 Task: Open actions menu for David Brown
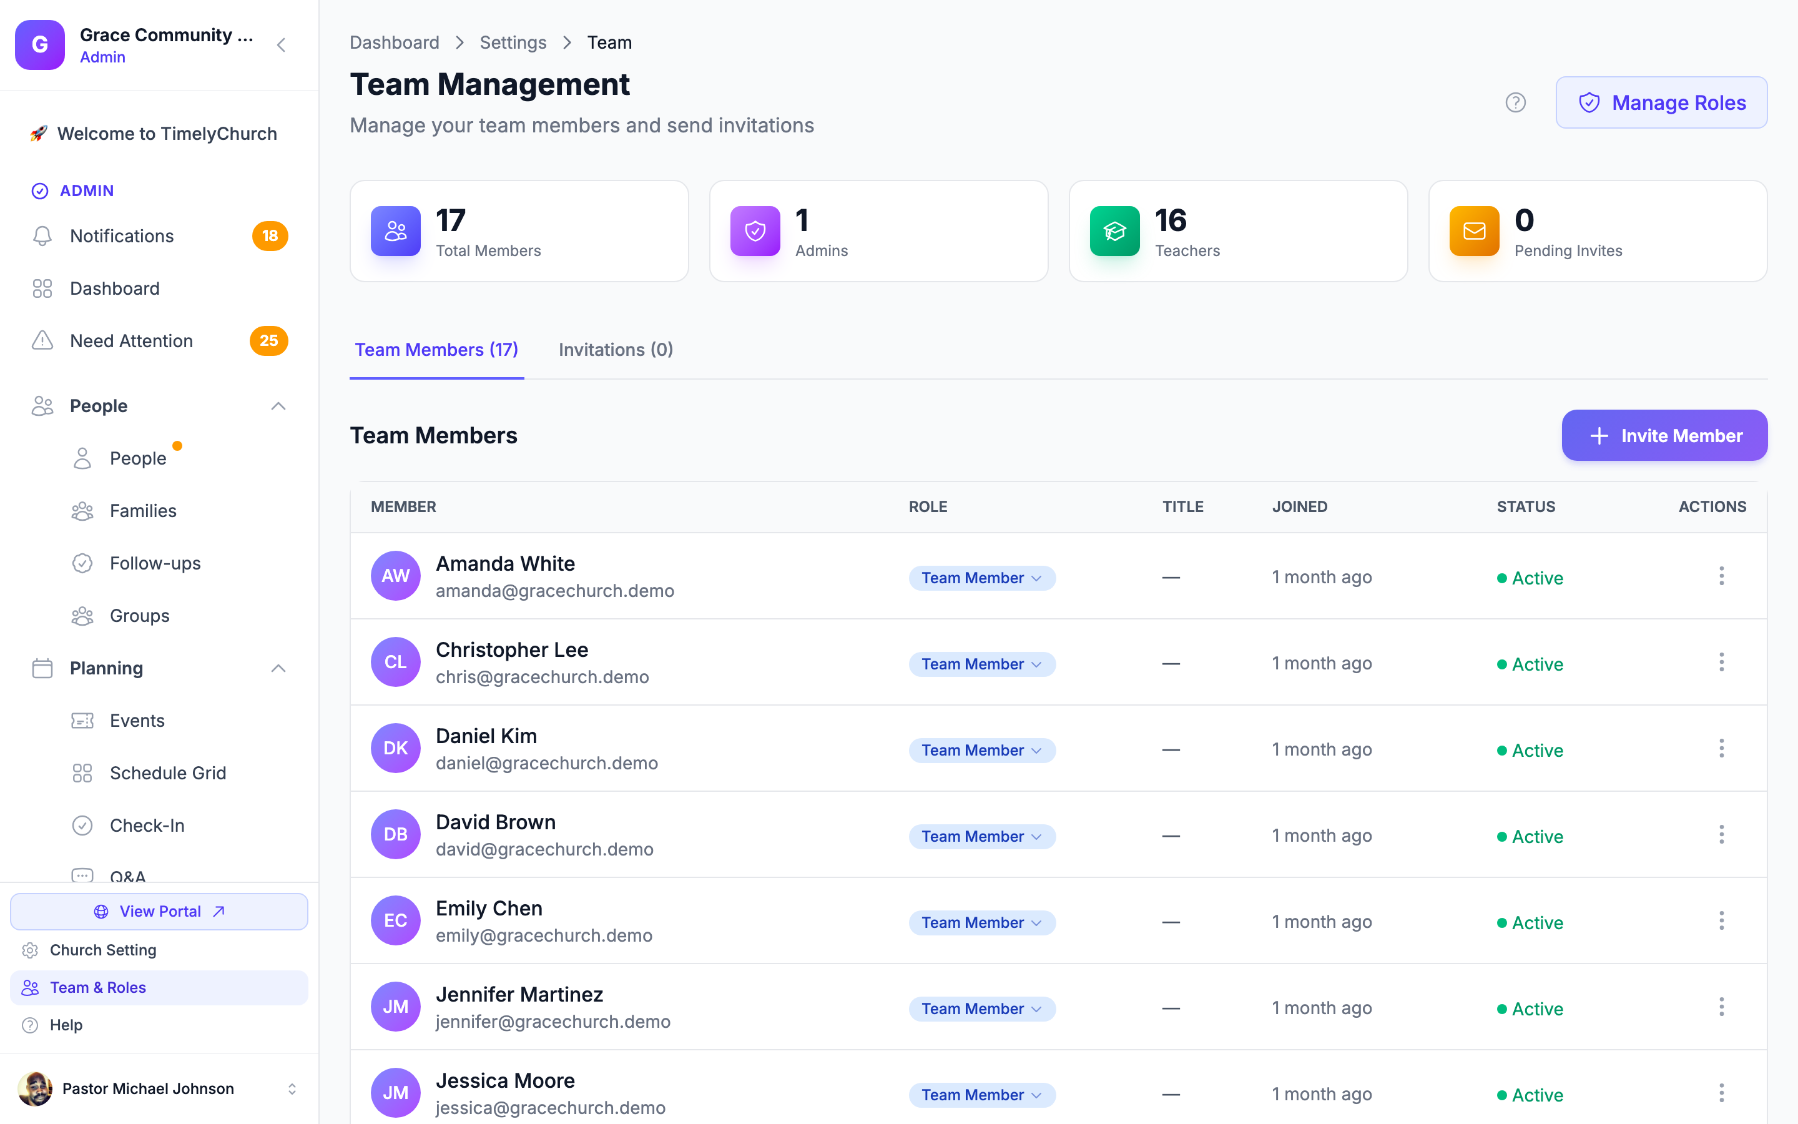tap(1721, 835)
